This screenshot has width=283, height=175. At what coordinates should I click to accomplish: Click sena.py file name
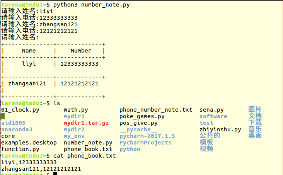[211, 110]
